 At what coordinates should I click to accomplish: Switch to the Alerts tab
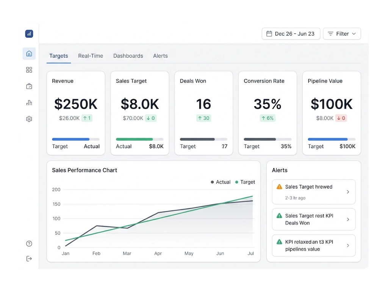160,56
